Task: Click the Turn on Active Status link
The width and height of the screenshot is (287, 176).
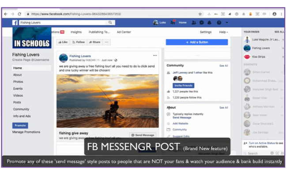Action: [x=262, y=143]
